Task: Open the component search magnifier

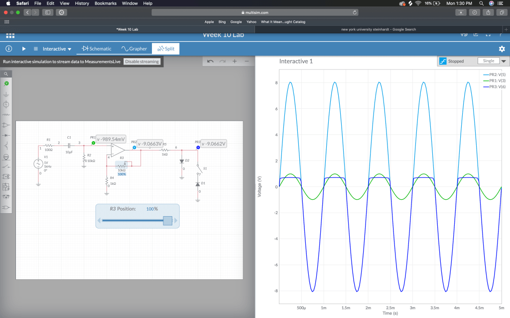Action: [6, 74]
